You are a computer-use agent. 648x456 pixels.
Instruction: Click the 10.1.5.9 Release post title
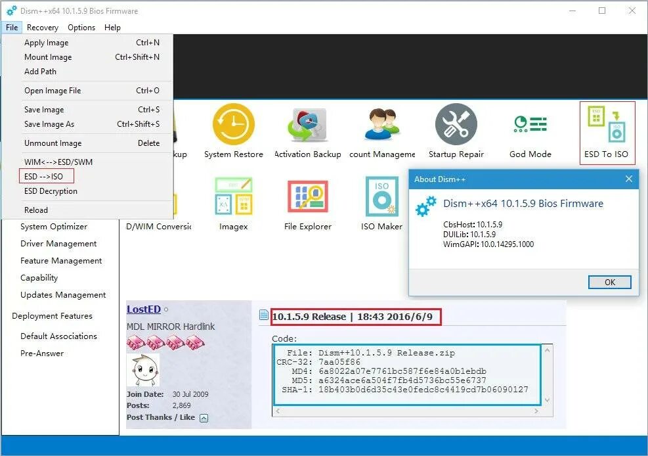click(x=353, y=317)
